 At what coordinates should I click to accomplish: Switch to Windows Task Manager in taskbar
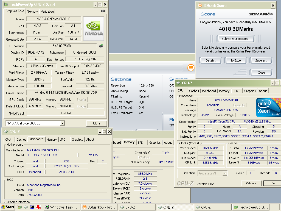[62, 207]
